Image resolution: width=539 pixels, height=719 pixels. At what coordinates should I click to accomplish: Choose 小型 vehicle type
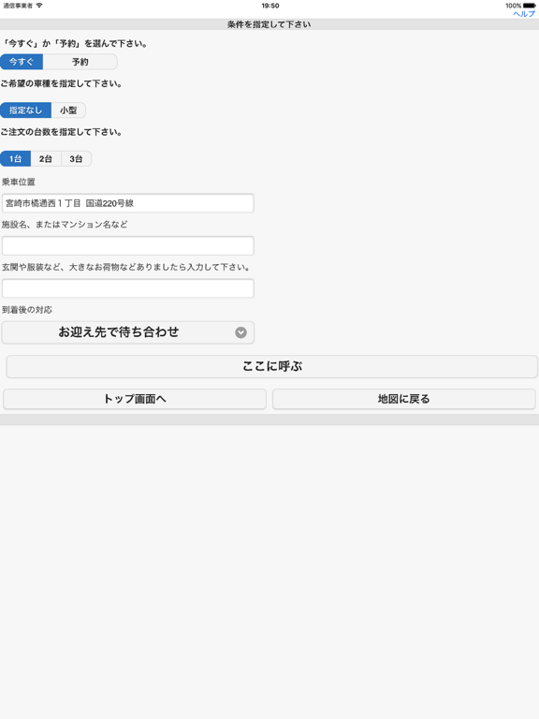pyautogui.click(x=68, y=110)
